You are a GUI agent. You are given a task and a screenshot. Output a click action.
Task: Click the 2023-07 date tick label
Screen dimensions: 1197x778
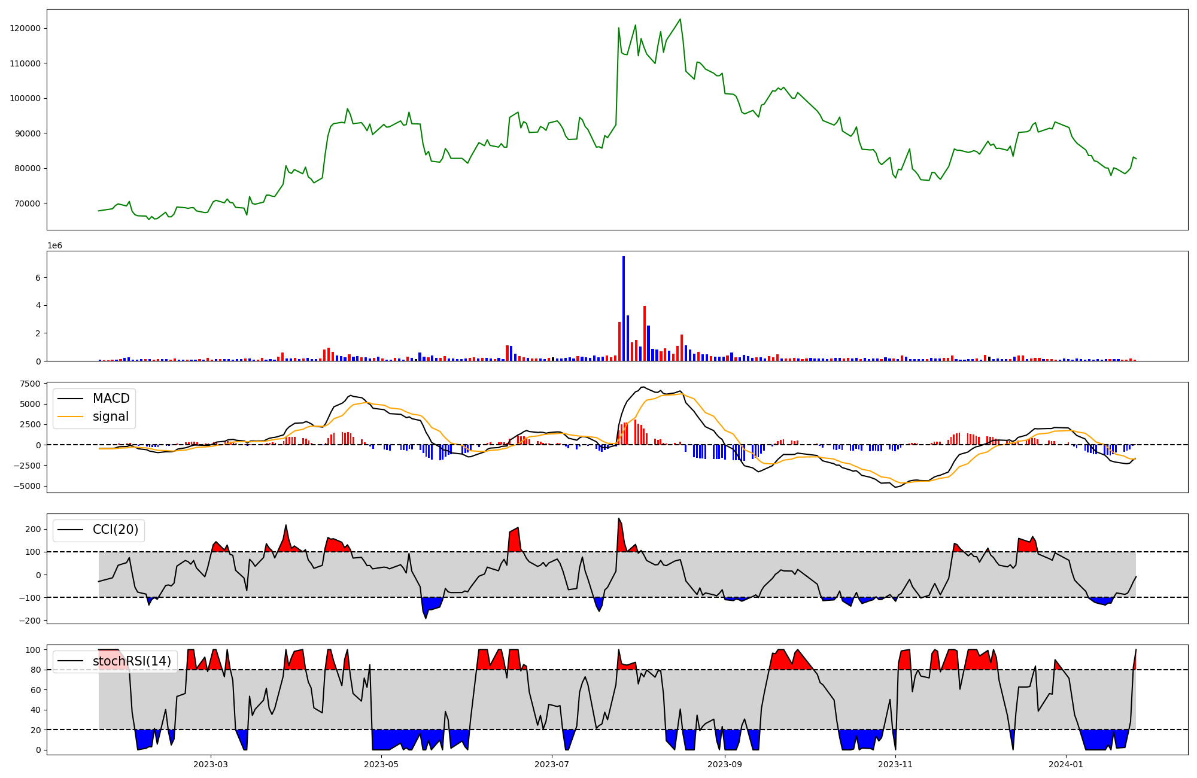point(552,764)
